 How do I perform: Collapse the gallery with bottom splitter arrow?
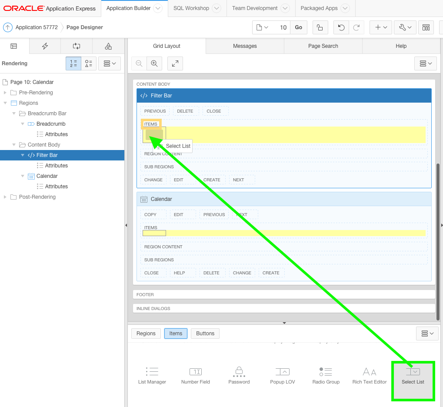pyautogui.click(x=284, y=323)
